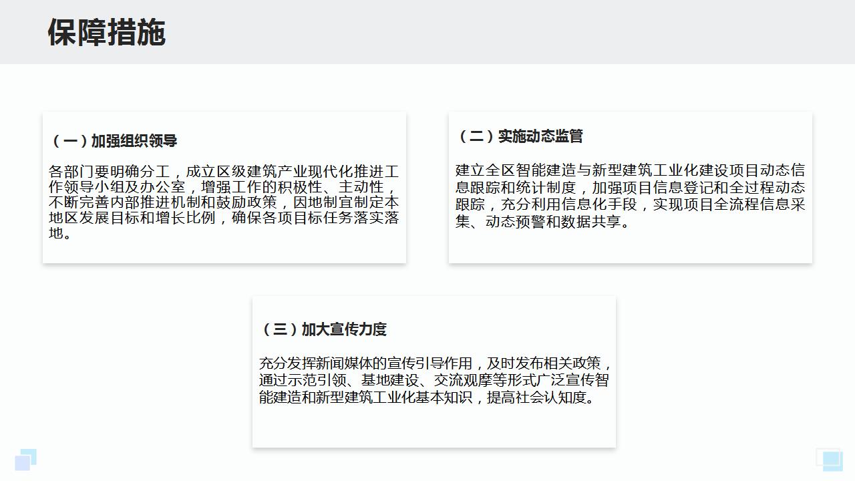
Task: Click the paragraph starting 建立全区智能建造
Action: coord(631,196)
